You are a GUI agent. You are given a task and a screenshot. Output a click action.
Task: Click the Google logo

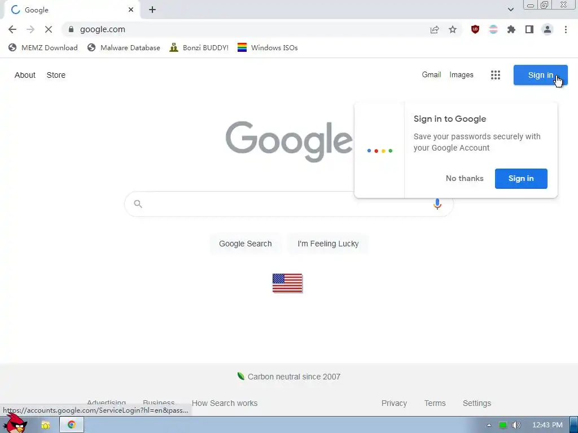pyautogui.click(x=289, y=141)
